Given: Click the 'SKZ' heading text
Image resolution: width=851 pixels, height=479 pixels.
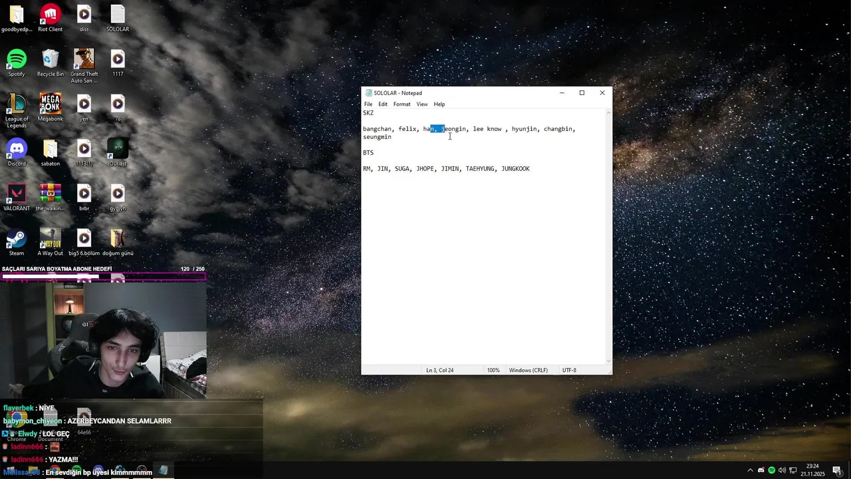Looking at the screenshot, I should pyautogui.click(x=368, y=113).
